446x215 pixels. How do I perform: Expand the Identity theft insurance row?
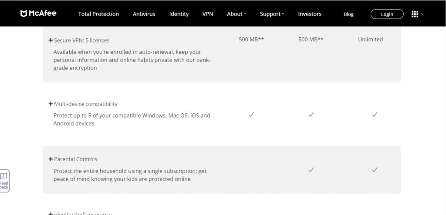pos(51,214)
